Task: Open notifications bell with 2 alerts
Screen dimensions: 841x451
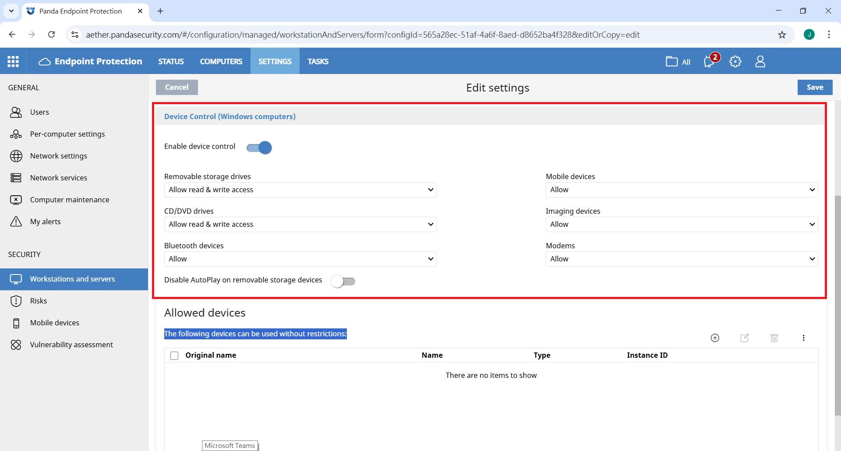Action: (709, 62)
